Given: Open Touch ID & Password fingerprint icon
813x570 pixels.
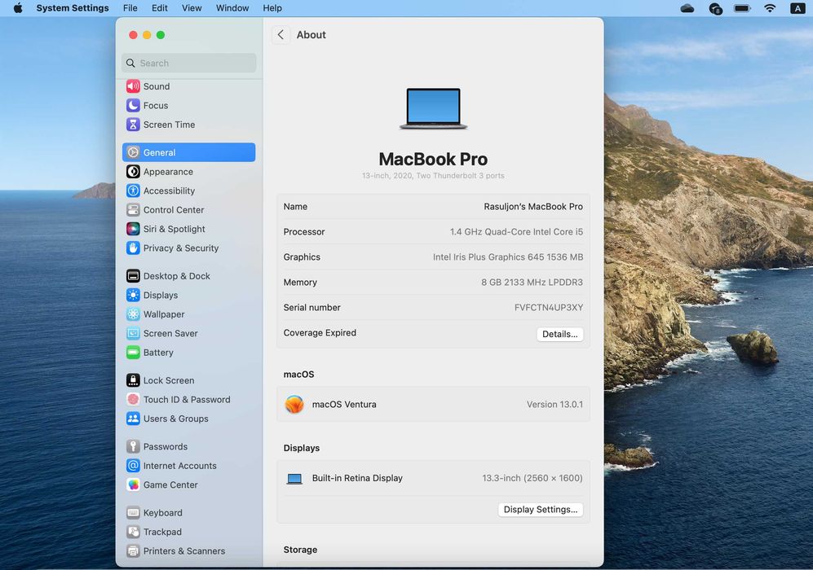Looking at the screenshot, I should (x=133, y=400).
